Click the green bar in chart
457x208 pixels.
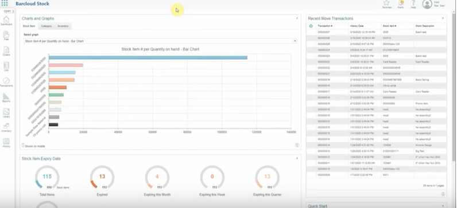coord(56,95)
